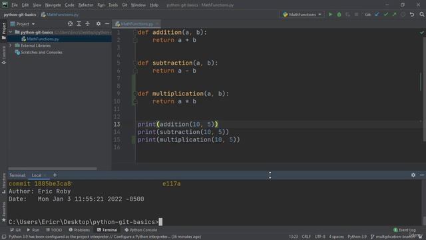Change 4 spaces indentation setting

(336, 237)
